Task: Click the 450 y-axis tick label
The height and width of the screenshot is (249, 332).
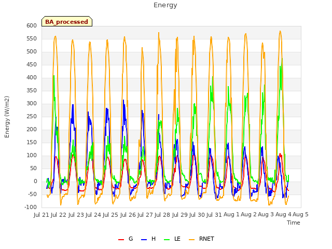Action: pos(32,64)
